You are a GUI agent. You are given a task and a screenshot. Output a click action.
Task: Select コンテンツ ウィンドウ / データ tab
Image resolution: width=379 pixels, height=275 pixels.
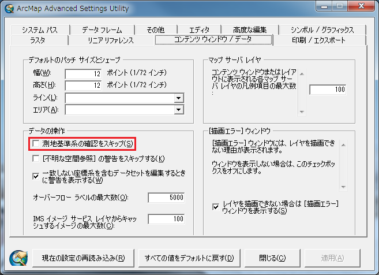coord(213,39)
